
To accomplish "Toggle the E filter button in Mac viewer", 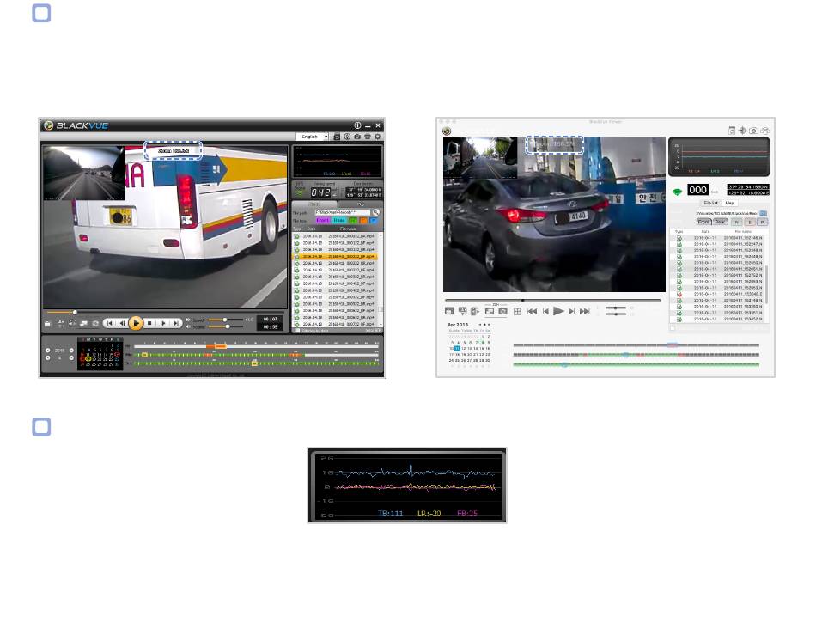I will click(x=749, y=222).
